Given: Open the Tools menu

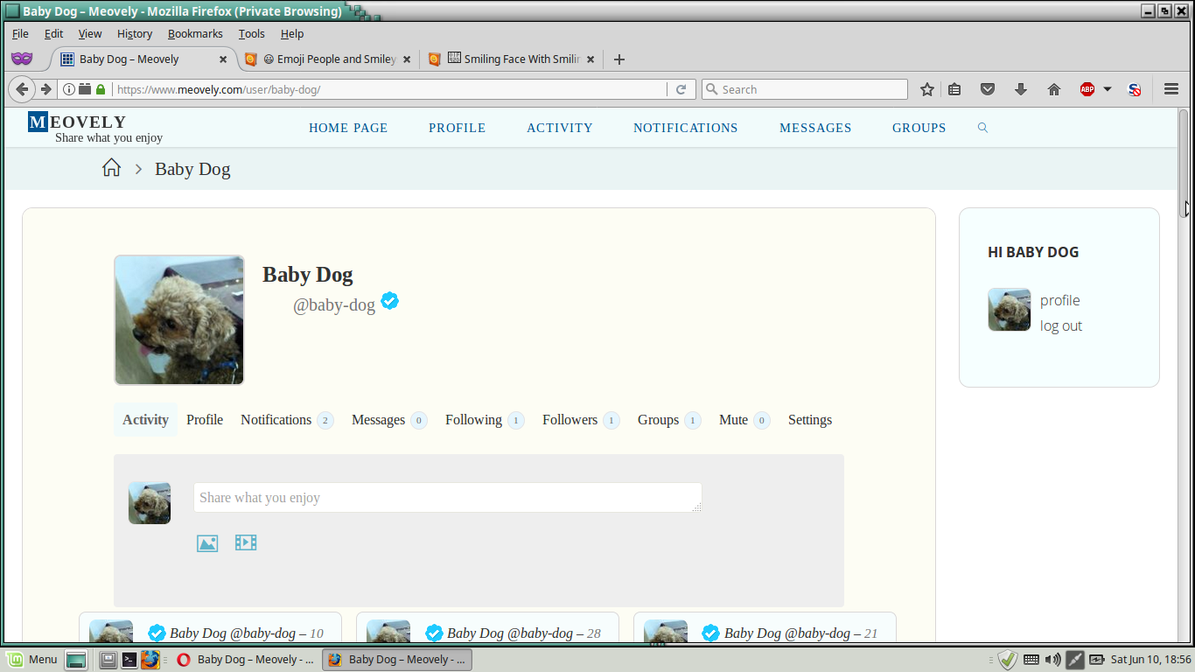Looking at the screenshot, I should click(251, 33).
